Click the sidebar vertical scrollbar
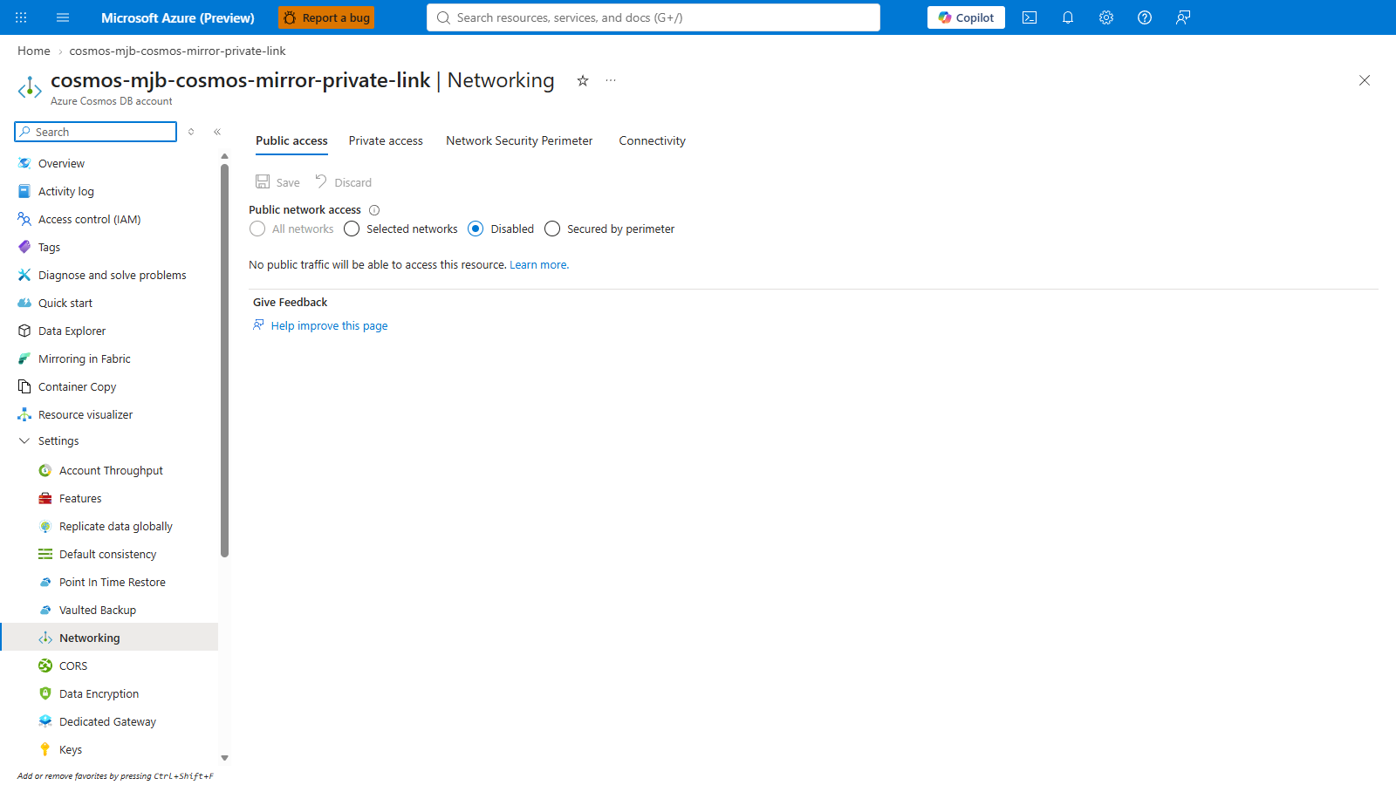Screen dimensions: 1396x785 tap(225, 360)
